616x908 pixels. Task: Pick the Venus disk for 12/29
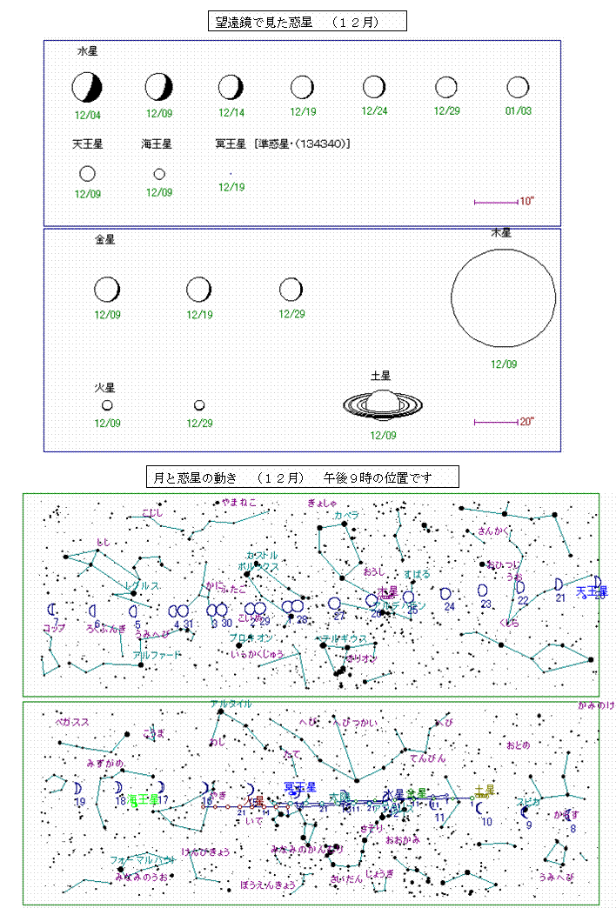291,289
